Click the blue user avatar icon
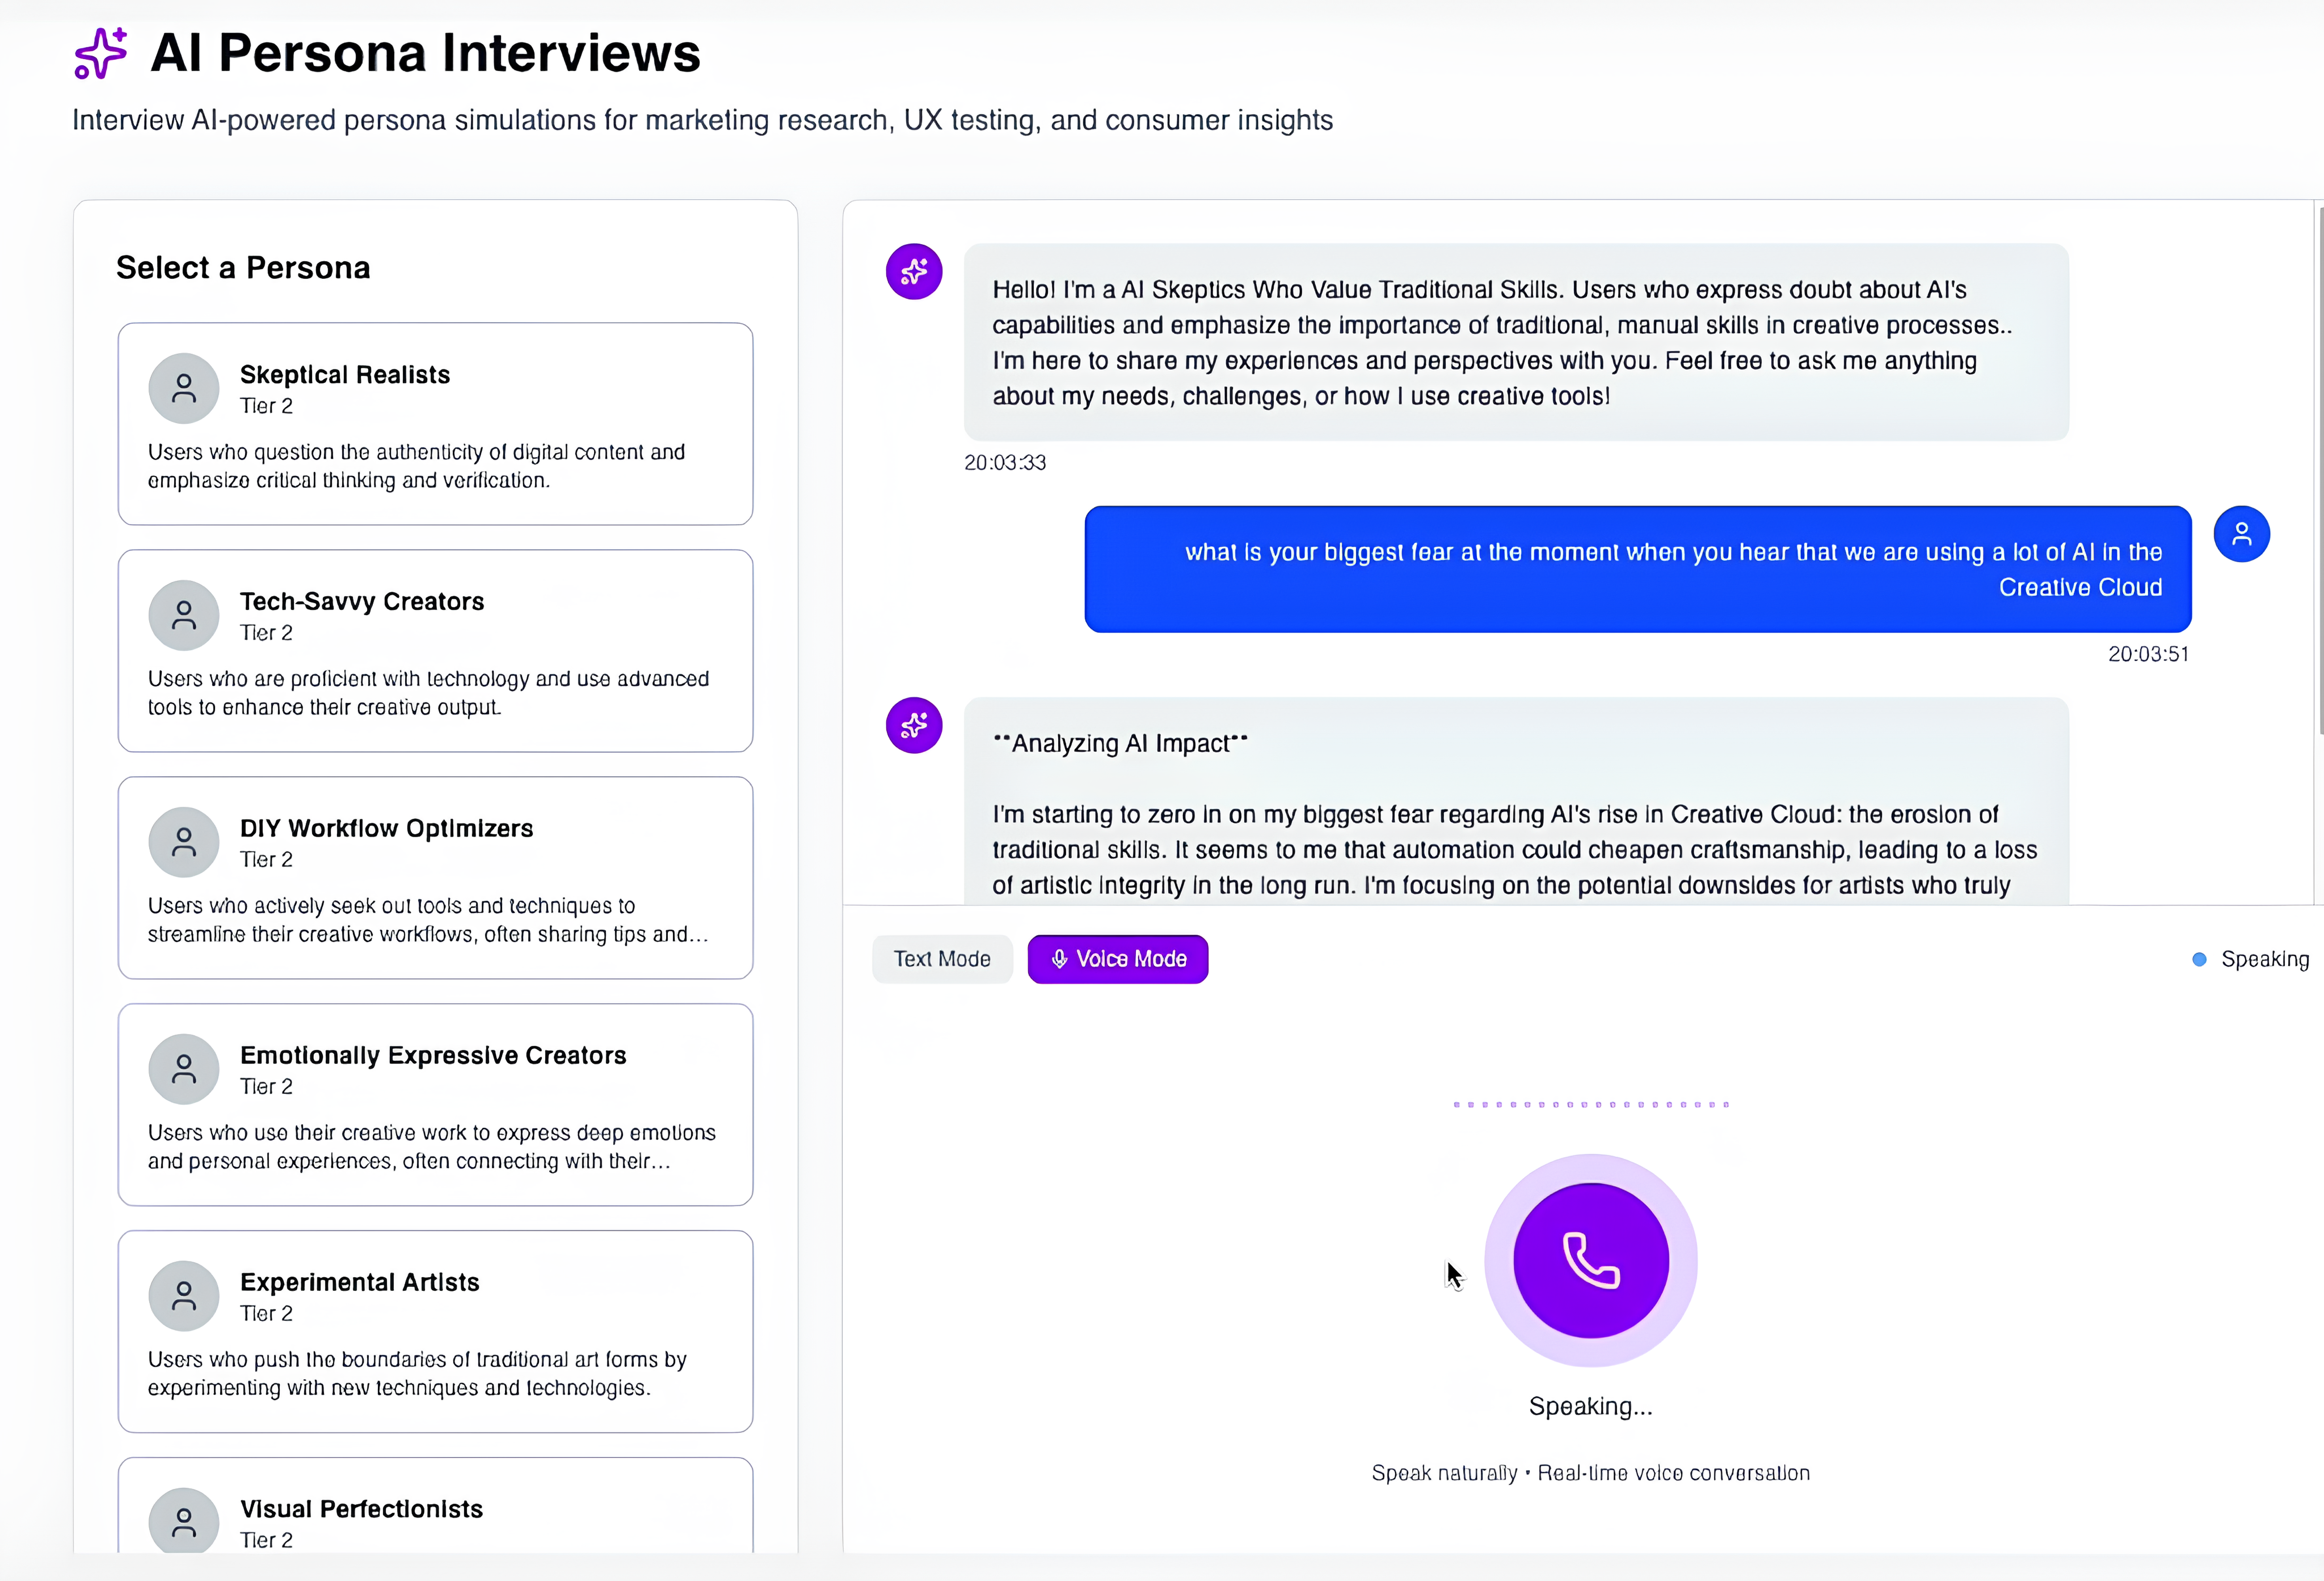This screenshot has width=2324, height=1581. coord(2241,534)
